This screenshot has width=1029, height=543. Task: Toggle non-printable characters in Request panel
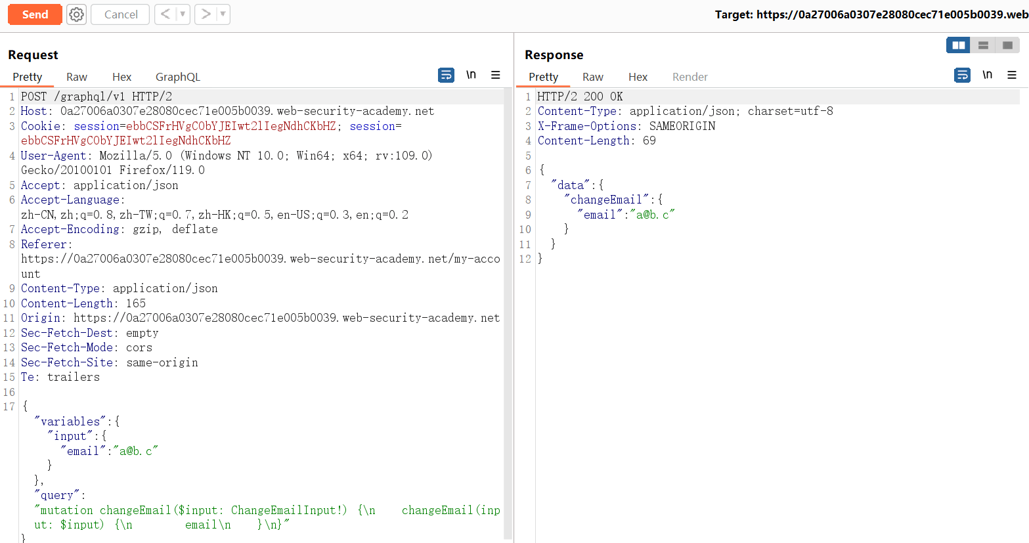pos(471,76)
